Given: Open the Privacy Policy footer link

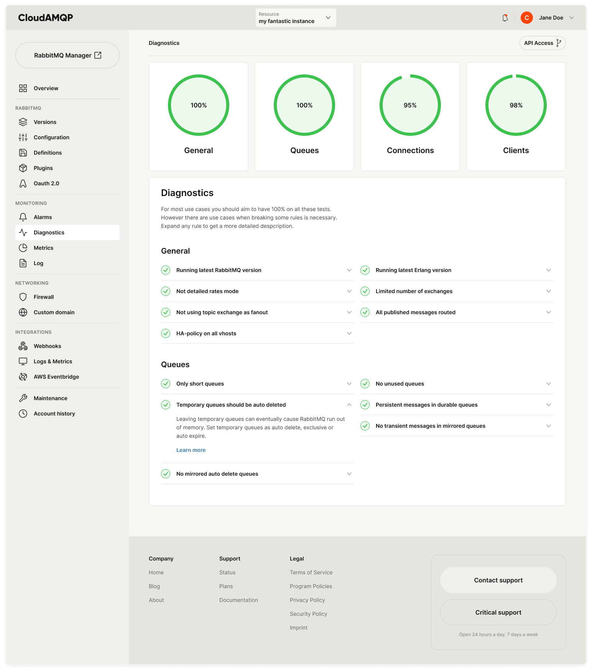Looking at the screenshot, I should click(308, 600).
